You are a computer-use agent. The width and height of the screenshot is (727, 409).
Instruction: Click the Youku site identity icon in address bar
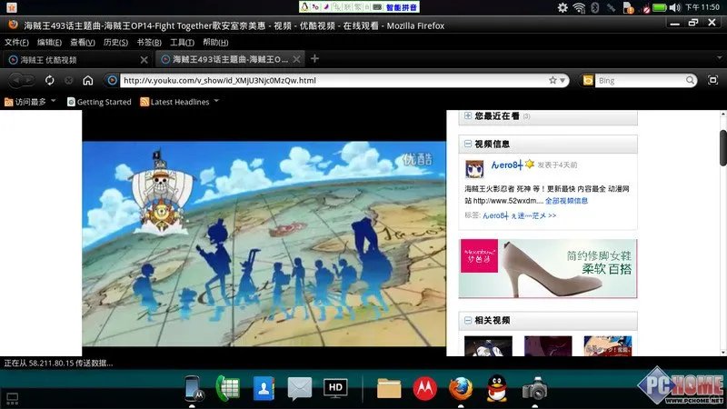click(112, 80)
